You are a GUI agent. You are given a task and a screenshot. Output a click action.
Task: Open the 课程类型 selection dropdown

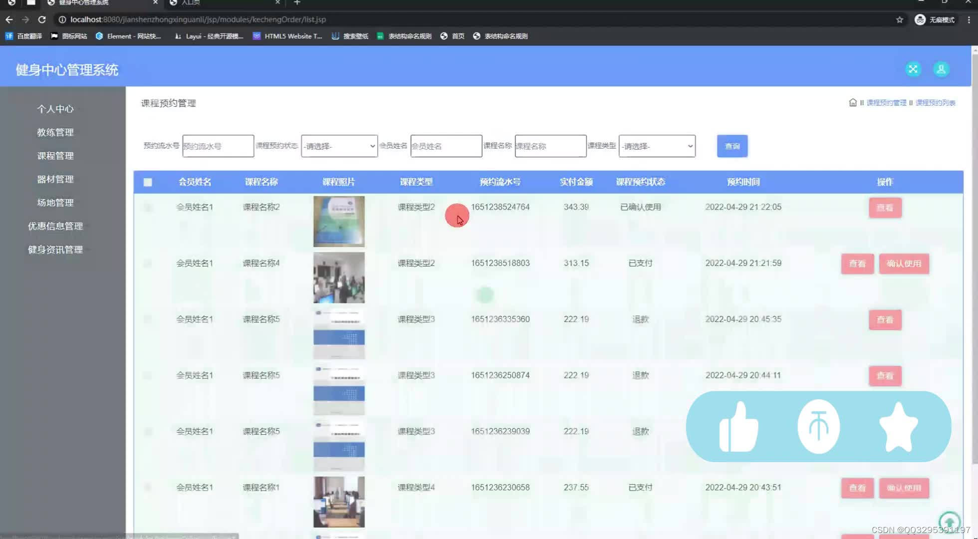coord(657,146)
